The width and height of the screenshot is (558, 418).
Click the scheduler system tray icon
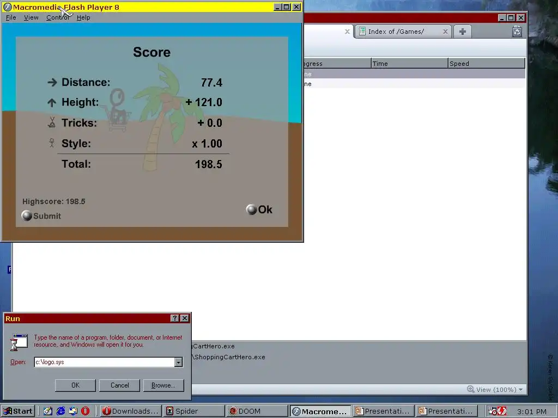493,411
